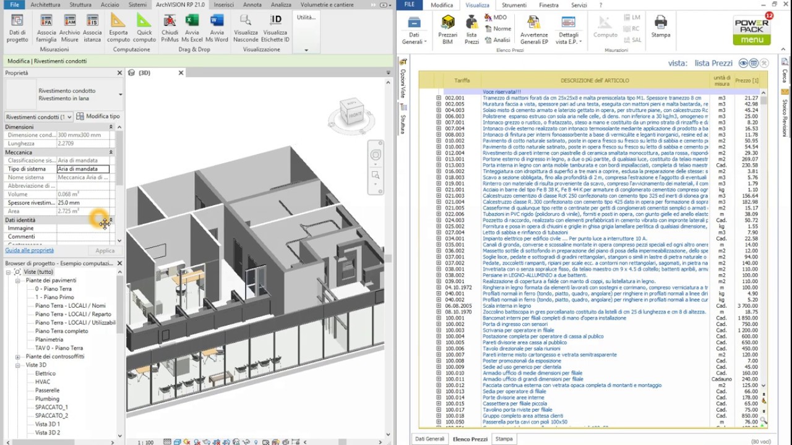This screenshot has height=445, width=792.
Task: Close the (3D) view tab
Action: pyautogui.click(x=181, y=73)
